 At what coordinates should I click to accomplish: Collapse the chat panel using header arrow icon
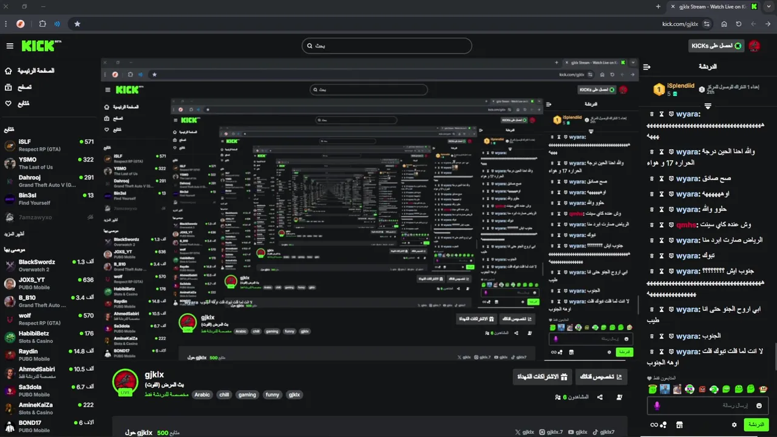pos(646,67)
